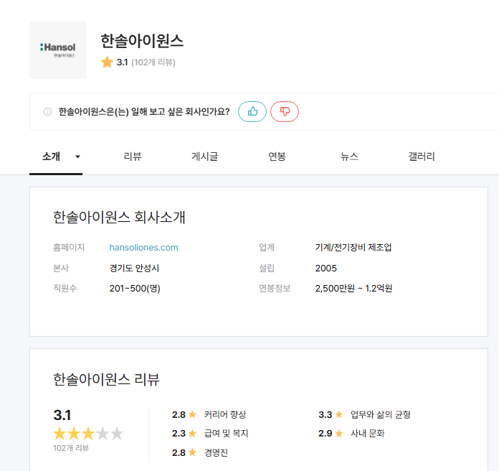Click the 201~500(명) employee count
Screen dimensions: 499x471
[x=135, y=289]
